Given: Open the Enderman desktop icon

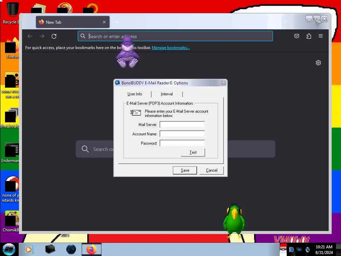Looking at the screenshot, I should (10, 153).
